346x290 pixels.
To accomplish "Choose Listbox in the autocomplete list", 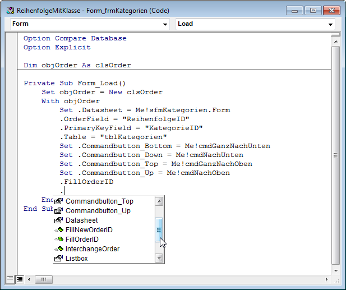I will pos(77,258).
